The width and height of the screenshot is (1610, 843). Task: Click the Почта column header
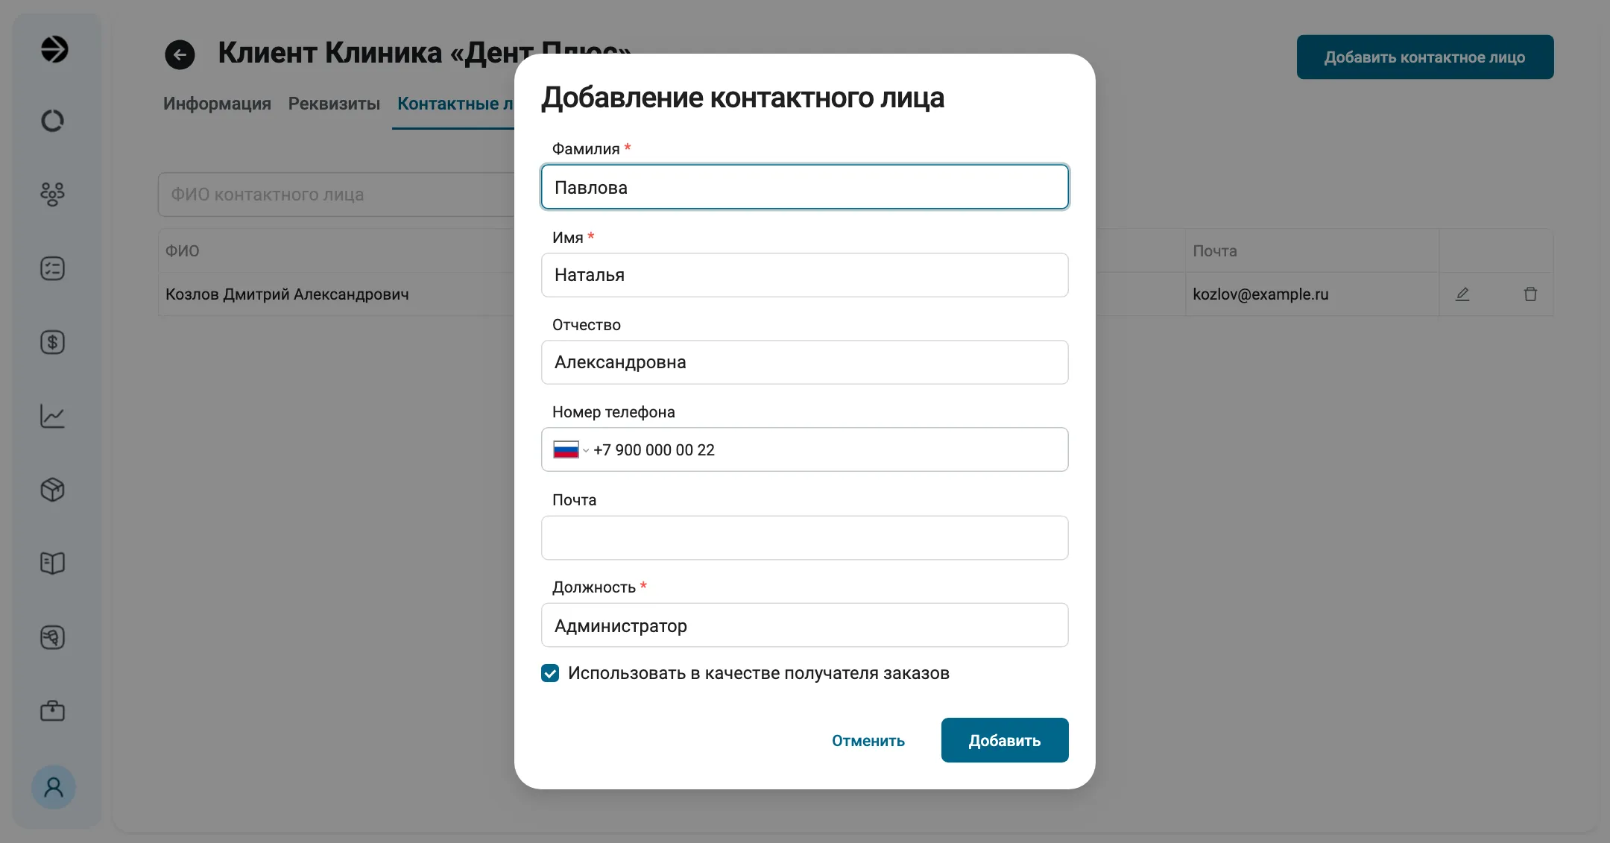(1312, 251)
